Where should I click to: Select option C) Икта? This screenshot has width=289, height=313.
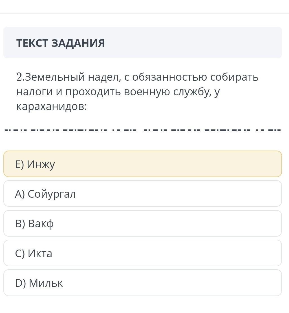(142, 253)
